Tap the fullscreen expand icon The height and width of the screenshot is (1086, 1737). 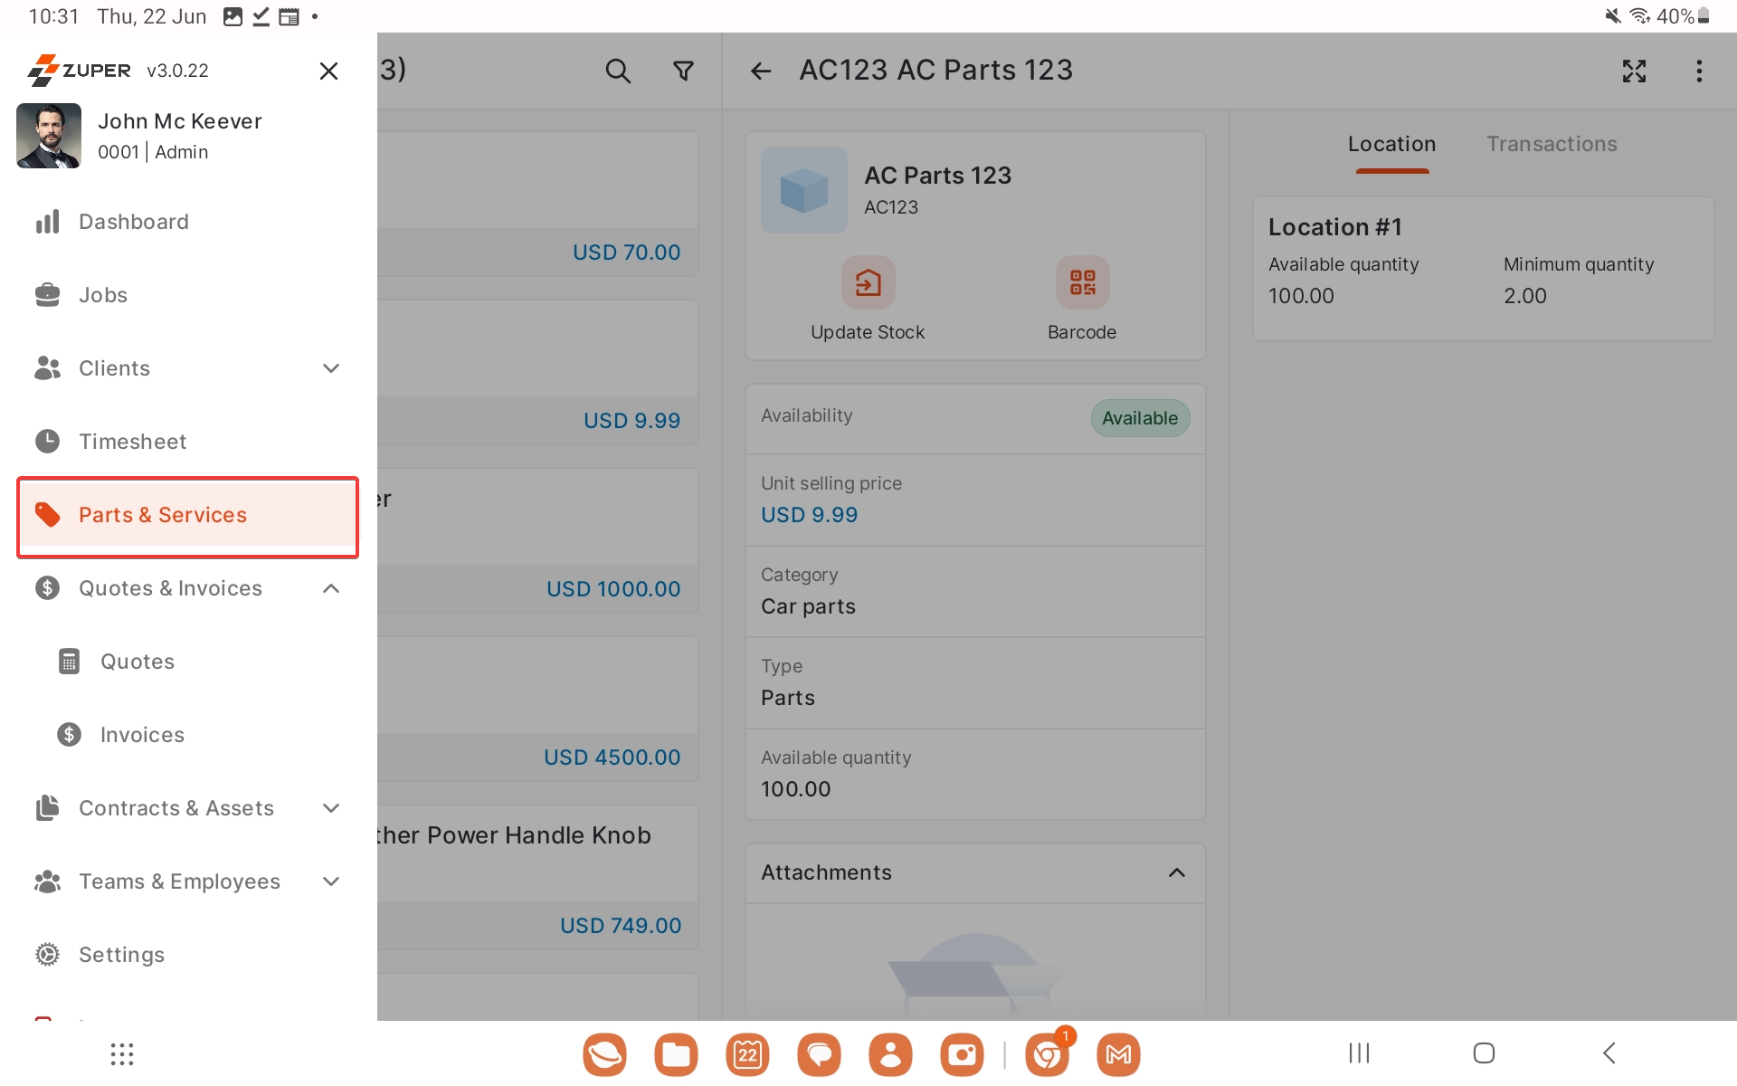click(x=1634, y=71)
